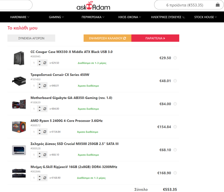Remove Crucial MX500 SSD from cart
Viewport: 224px width, 192px height.
[175, 150]
